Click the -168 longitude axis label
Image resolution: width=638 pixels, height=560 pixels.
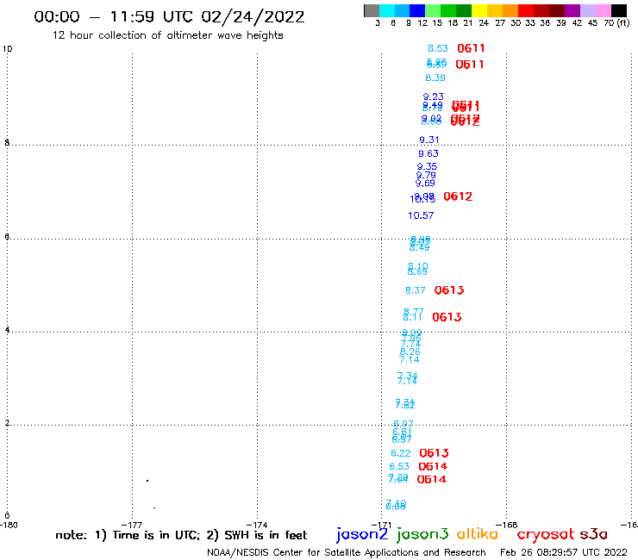tap(507, 525)
